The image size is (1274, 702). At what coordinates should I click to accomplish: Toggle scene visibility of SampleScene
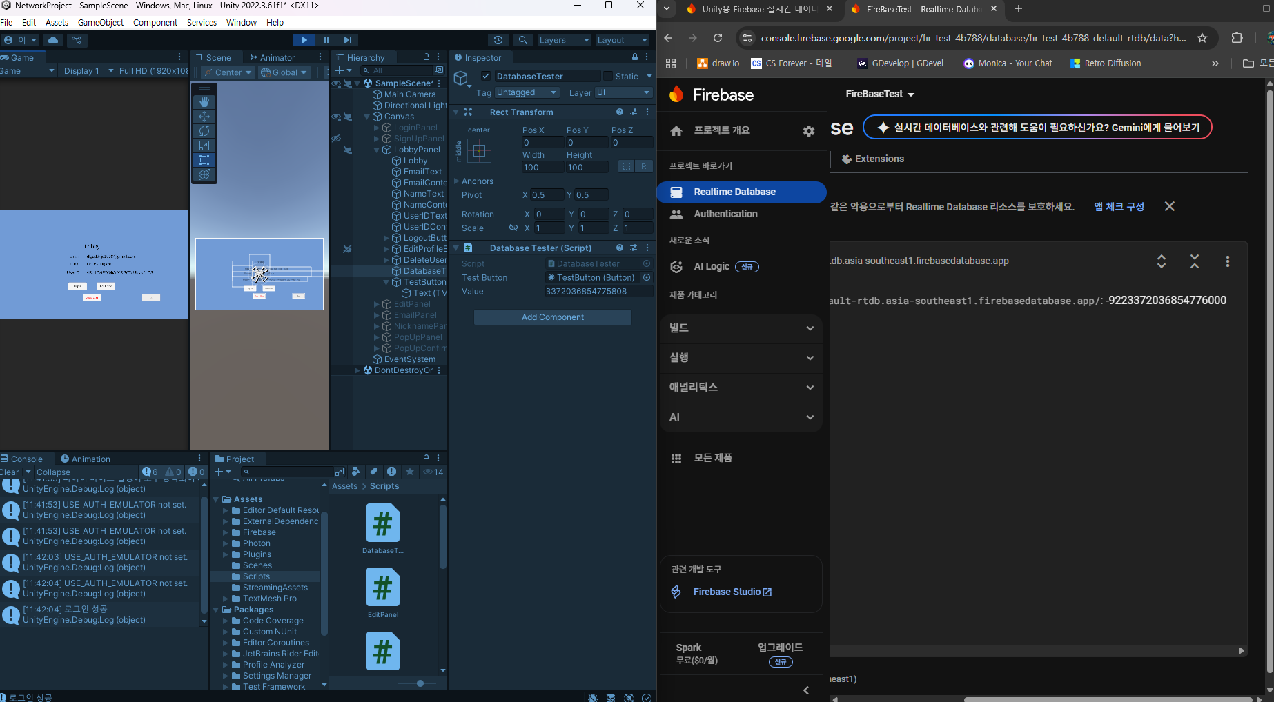coord(336,83)
